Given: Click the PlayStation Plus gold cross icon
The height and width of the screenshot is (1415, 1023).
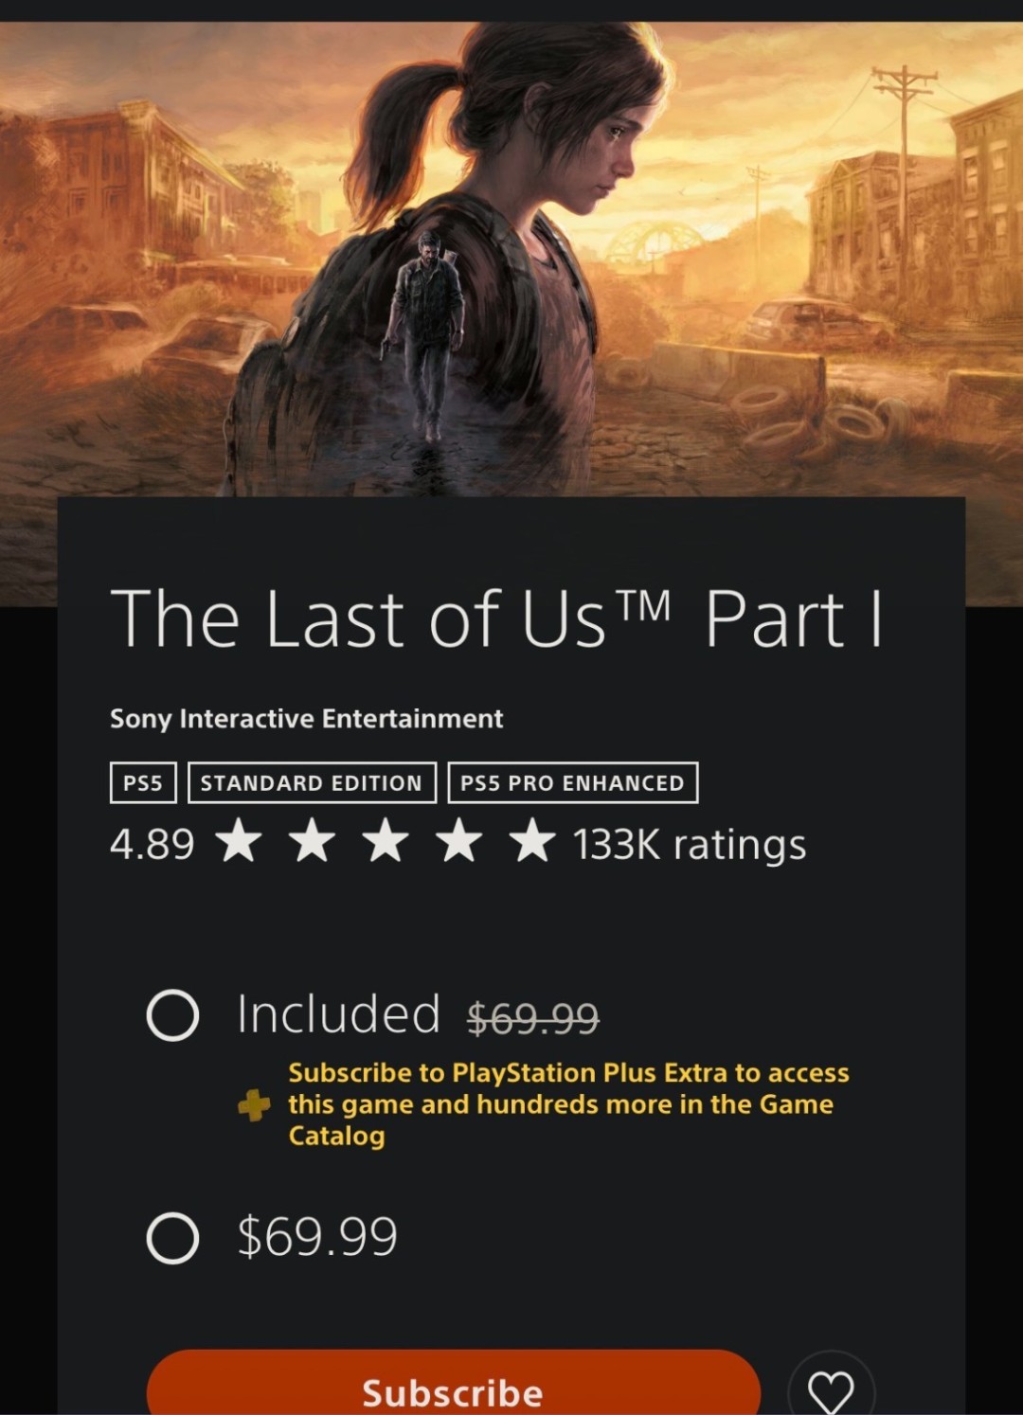Looking at the screenshot, I should pos(254,1104).
